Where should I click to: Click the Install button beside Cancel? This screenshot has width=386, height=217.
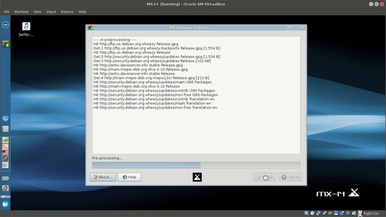pos(265,177)
